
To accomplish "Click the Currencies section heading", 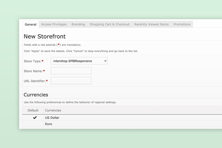I will [x=36, y=94].
